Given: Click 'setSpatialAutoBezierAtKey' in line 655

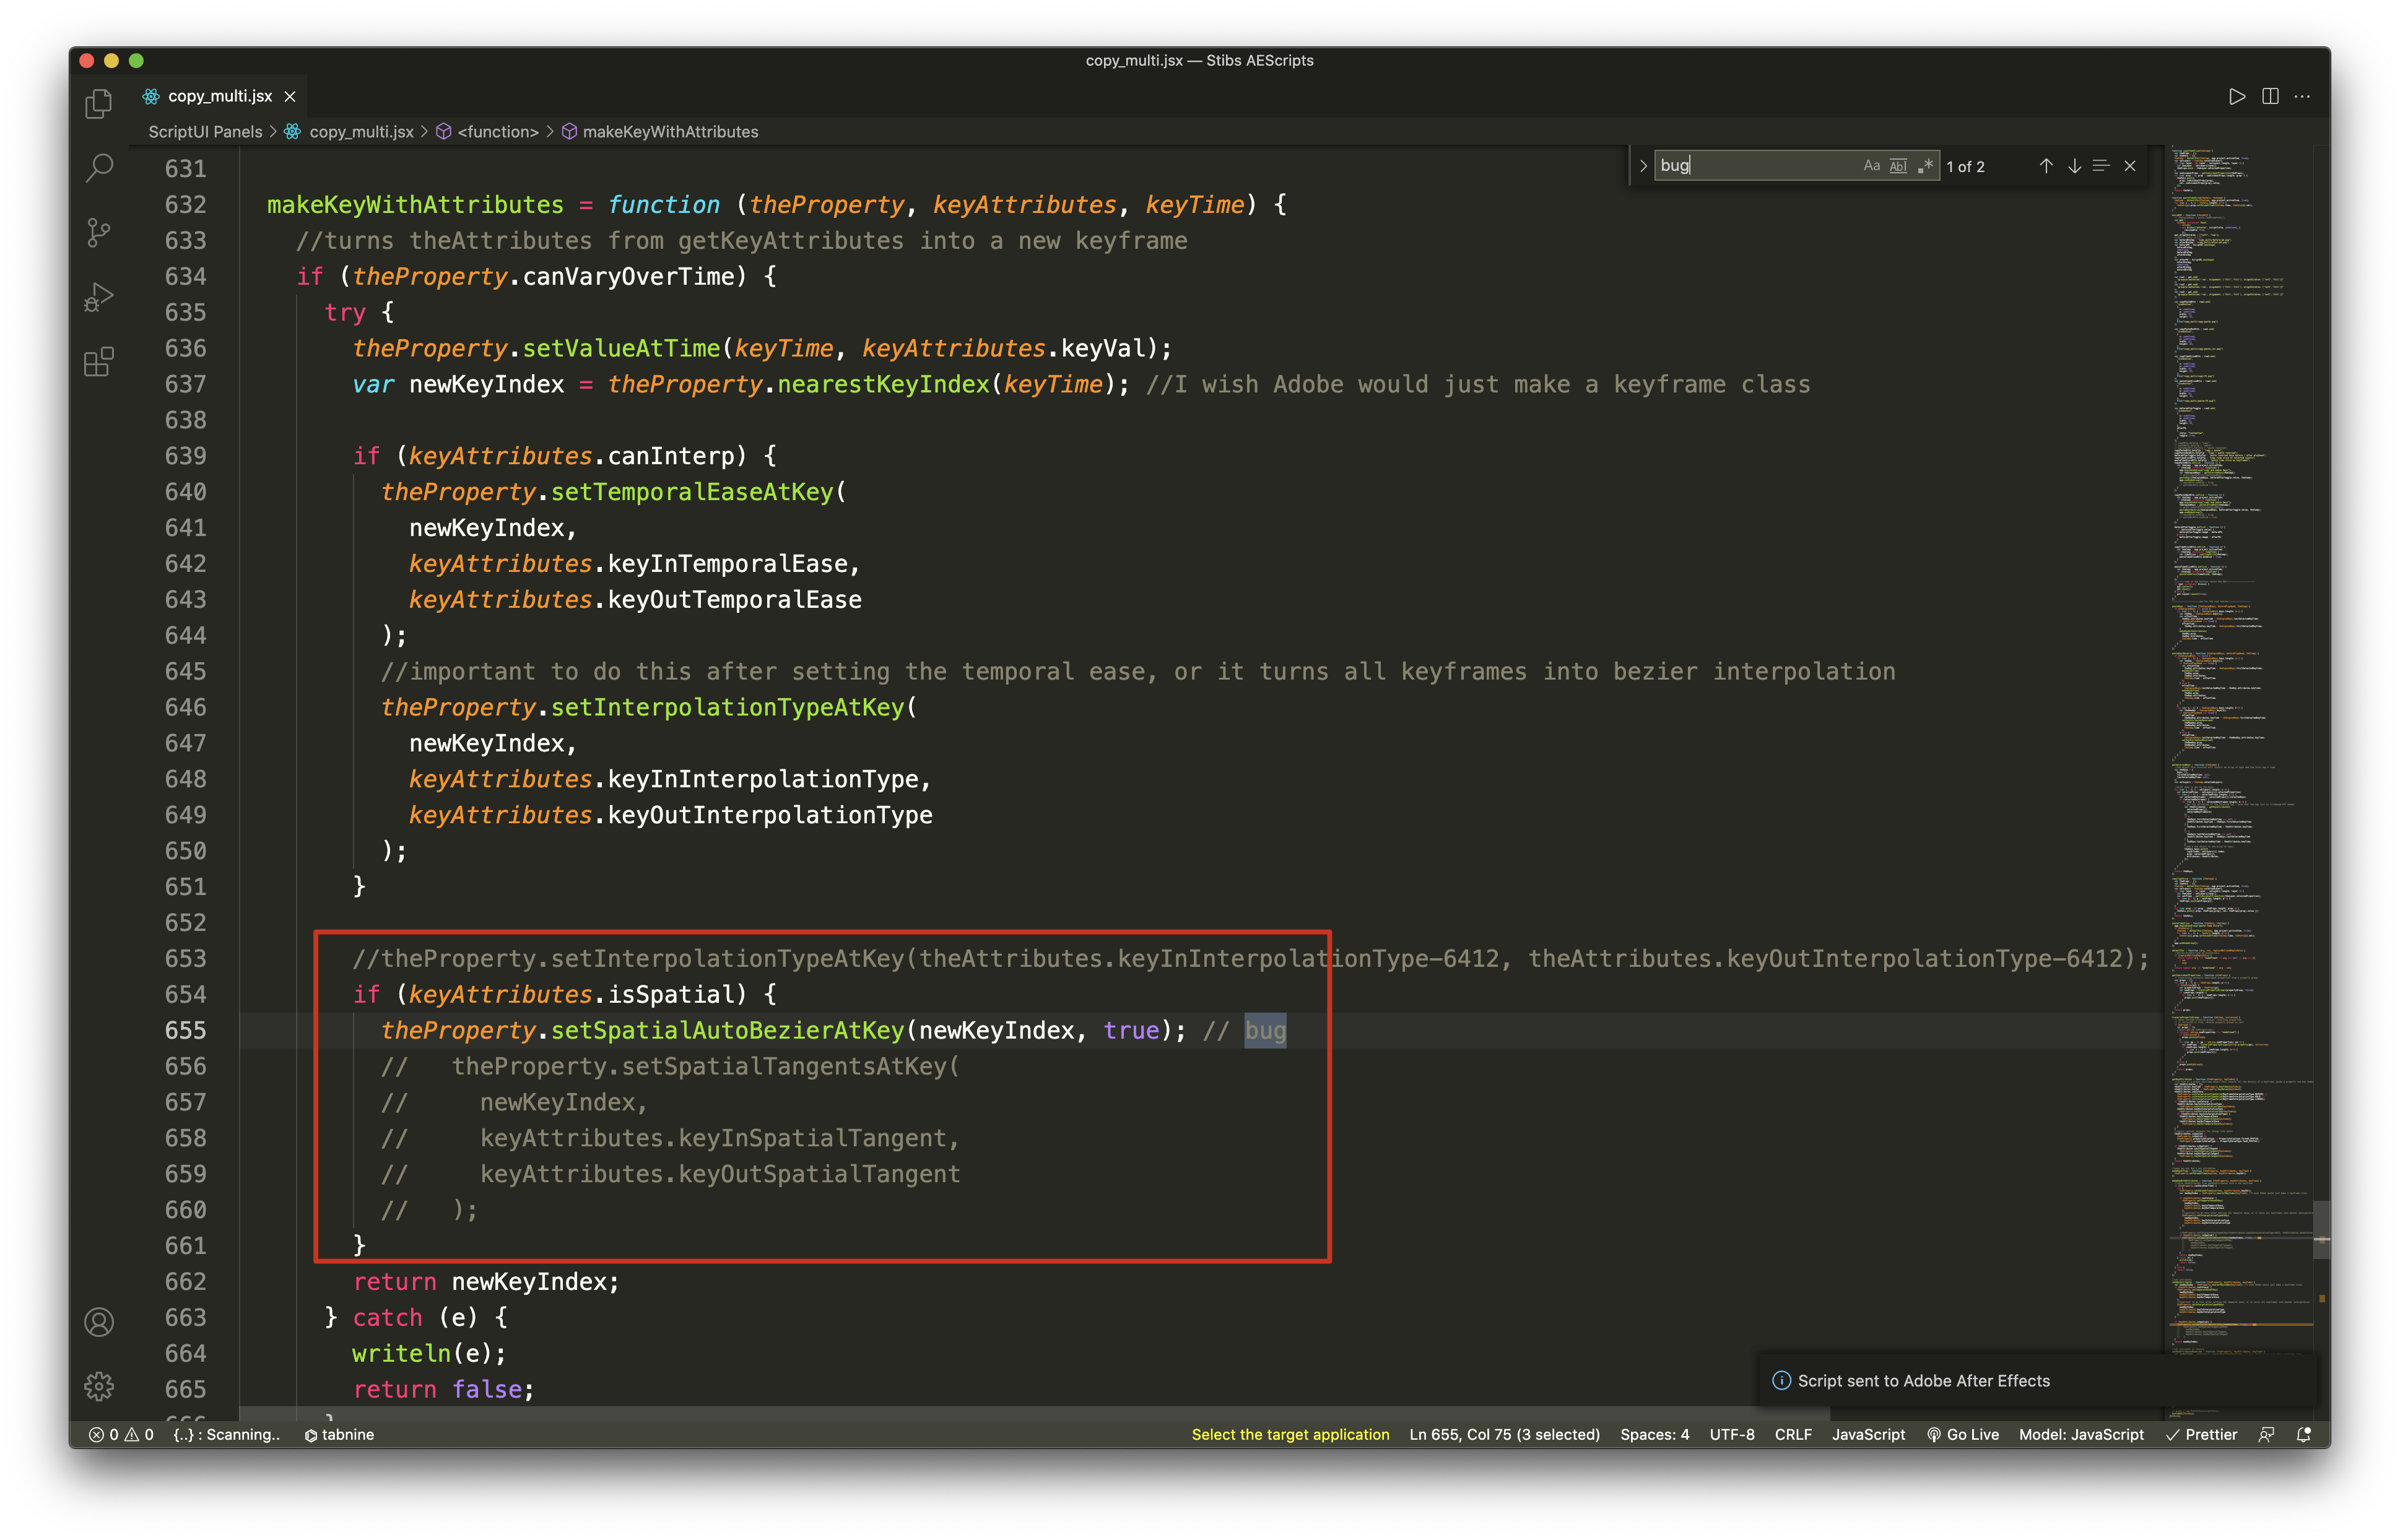Looking at the screenshot, I should pyautogui.click(x=726, y=1030).
